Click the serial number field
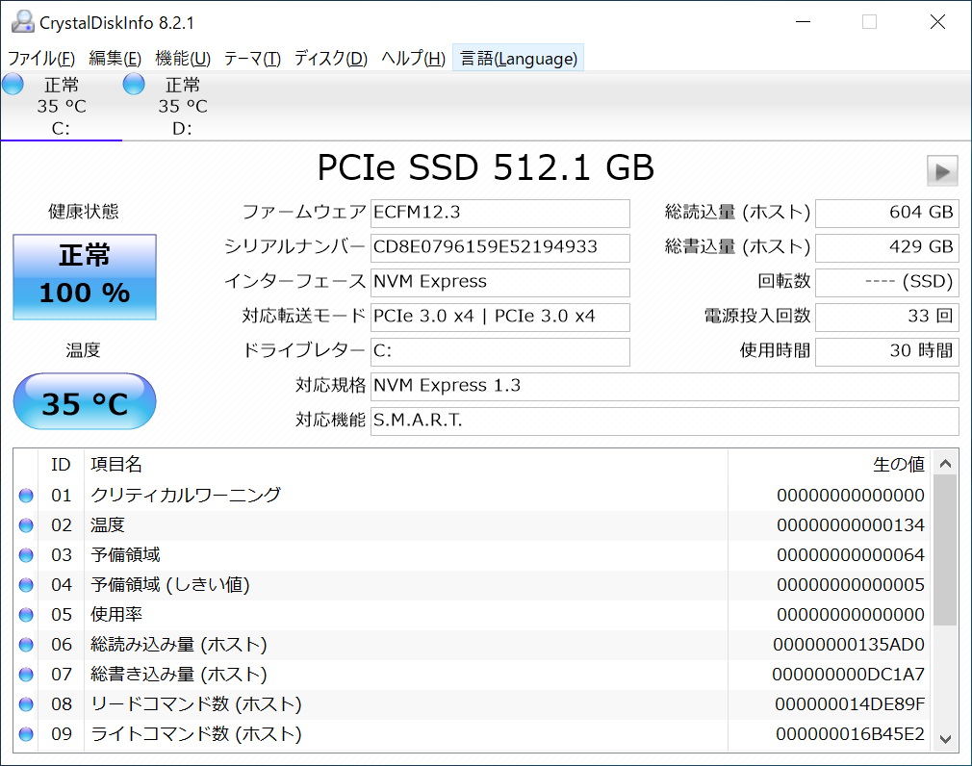 (499, 247)
